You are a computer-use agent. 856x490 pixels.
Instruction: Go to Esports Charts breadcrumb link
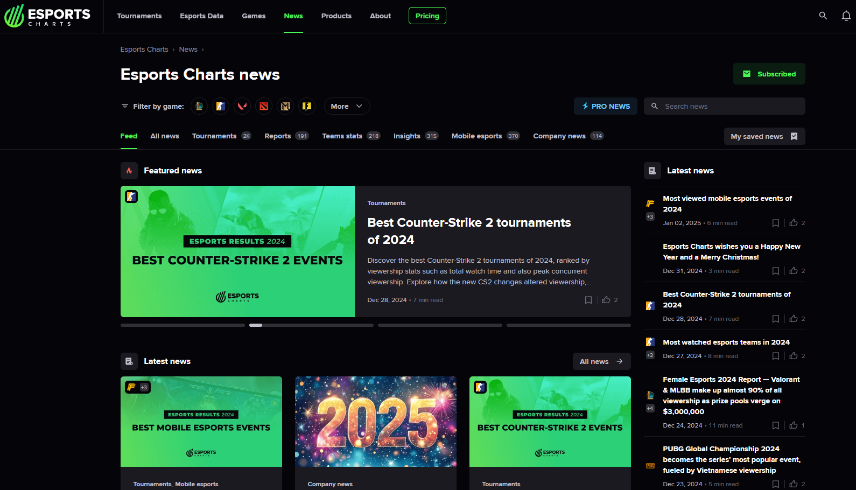pyautogui.click(x=144, y=49)
